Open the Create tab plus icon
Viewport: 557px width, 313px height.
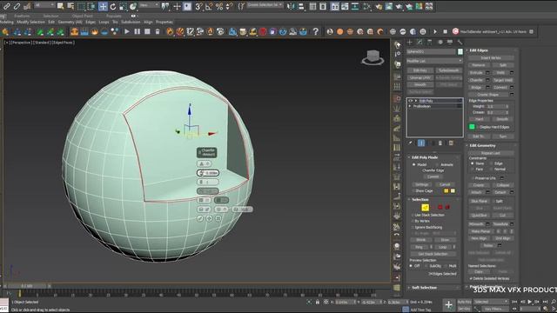[410, 43]
